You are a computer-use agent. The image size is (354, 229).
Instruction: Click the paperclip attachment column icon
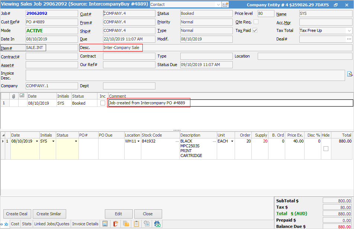pos(14,96)
